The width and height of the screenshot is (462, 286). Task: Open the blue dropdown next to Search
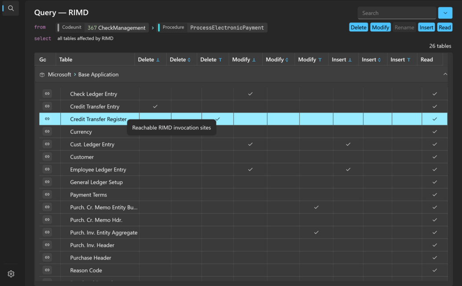[x=445, y=13]
